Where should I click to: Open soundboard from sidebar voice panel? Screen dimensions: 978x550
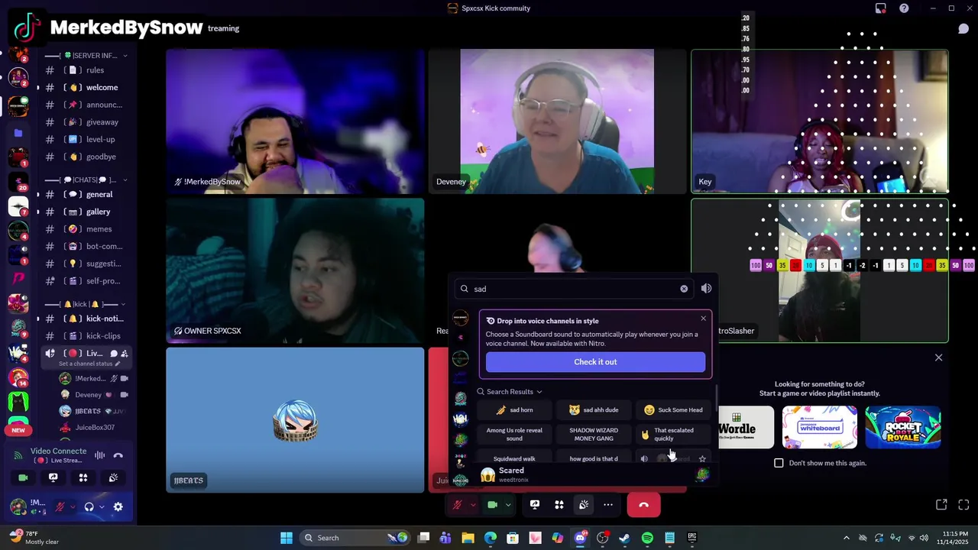click(113, 477)
